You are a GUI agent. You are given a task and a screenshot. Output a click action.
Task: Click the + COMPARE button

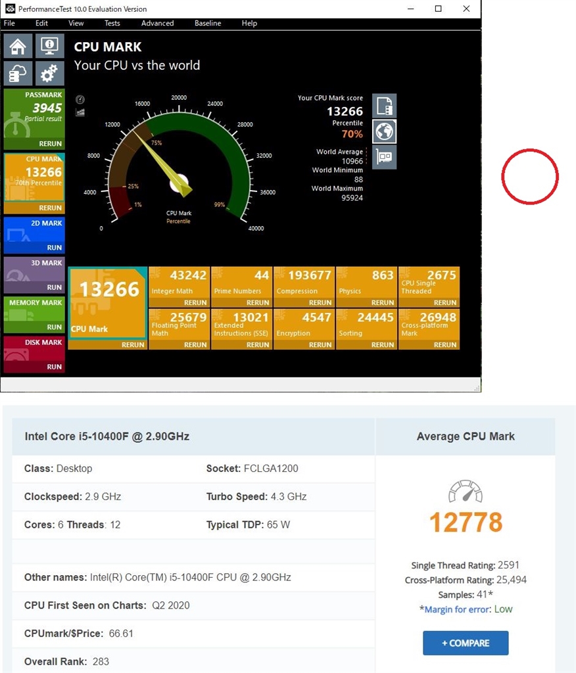point(466,643)
